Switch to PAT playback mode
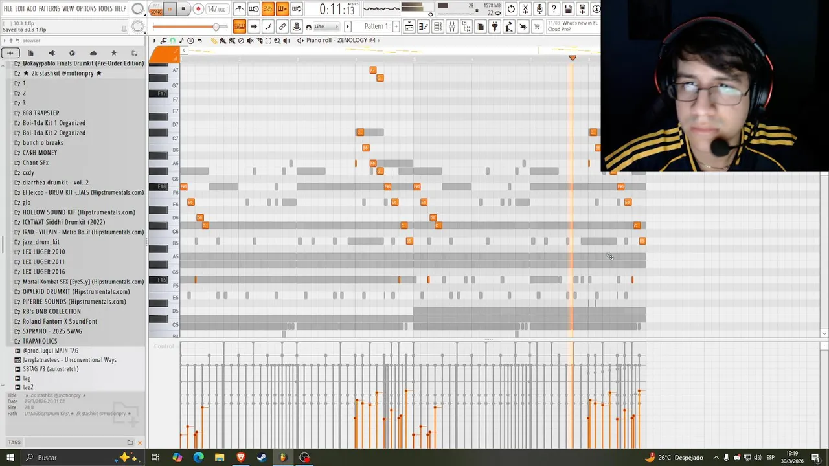 point(156,6)
